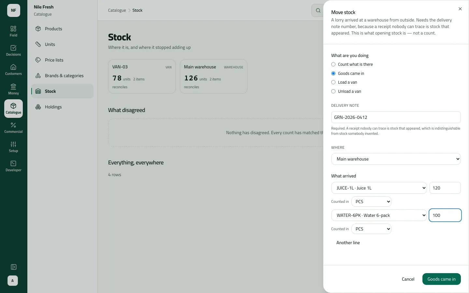This screenshot has width=469, height=293.
Task: Open the Setup section icon
Action: click(13, 147)
